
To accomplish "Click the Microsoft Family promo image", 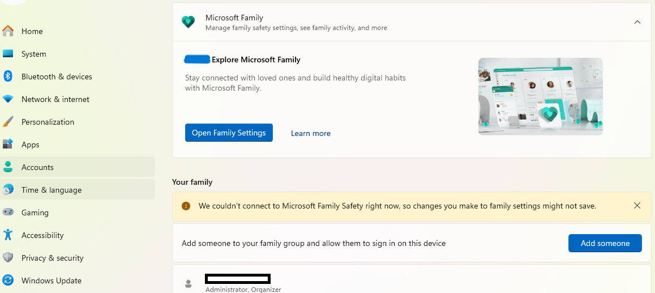I will click(540, 96).
